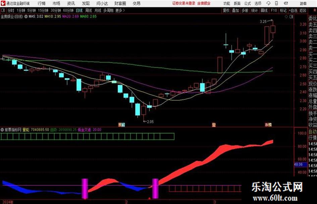
Task: Click MA10: 2.95 indicator value
Action: pos(53,16)
